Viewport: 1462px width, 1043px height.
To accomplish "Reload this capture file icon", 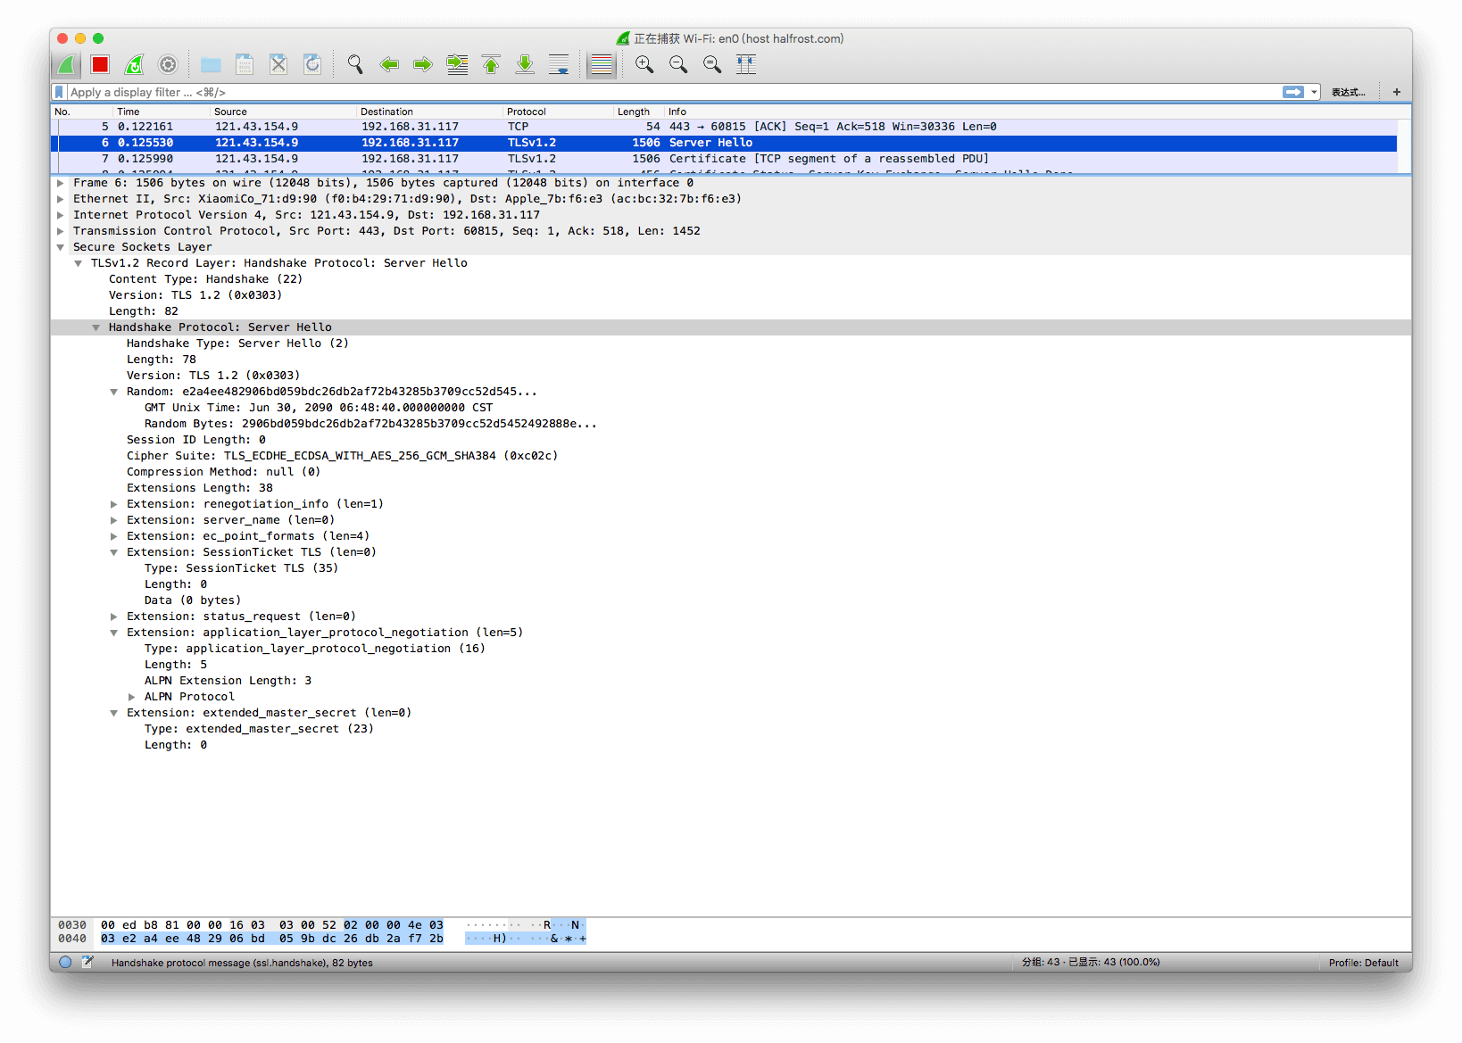I will pos(312,64).
